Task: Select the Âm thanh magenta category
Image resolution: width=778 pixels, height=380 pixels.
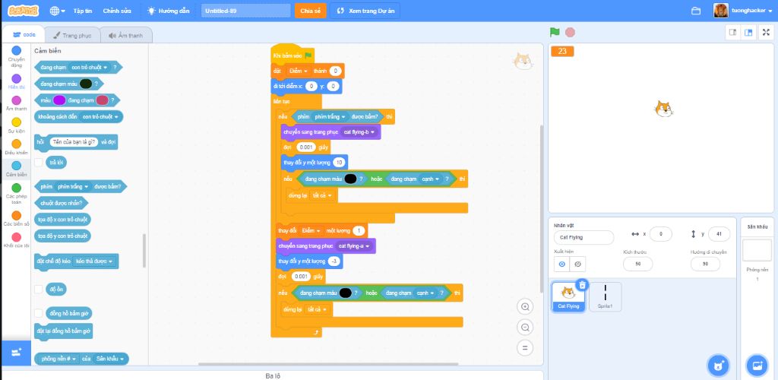Action: pos(17,103)
